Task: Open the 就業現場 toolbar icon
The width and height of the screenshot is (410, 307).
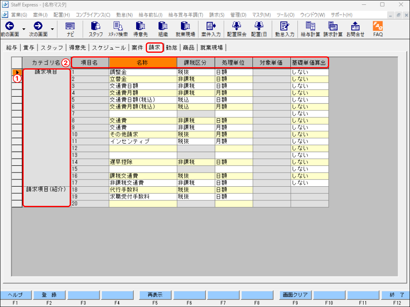Action: tap(185, 26)
